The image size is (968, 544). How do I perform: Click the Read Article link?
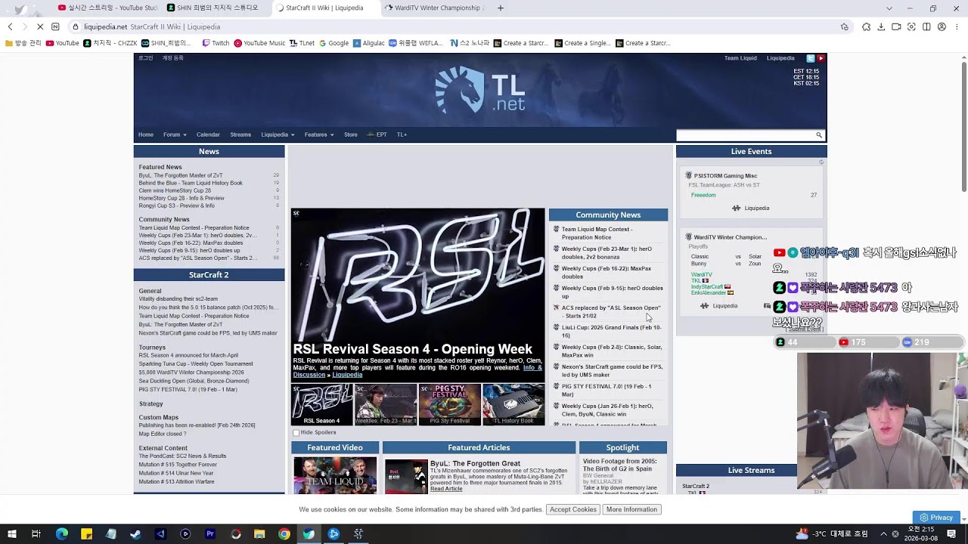tap(446, 489)
